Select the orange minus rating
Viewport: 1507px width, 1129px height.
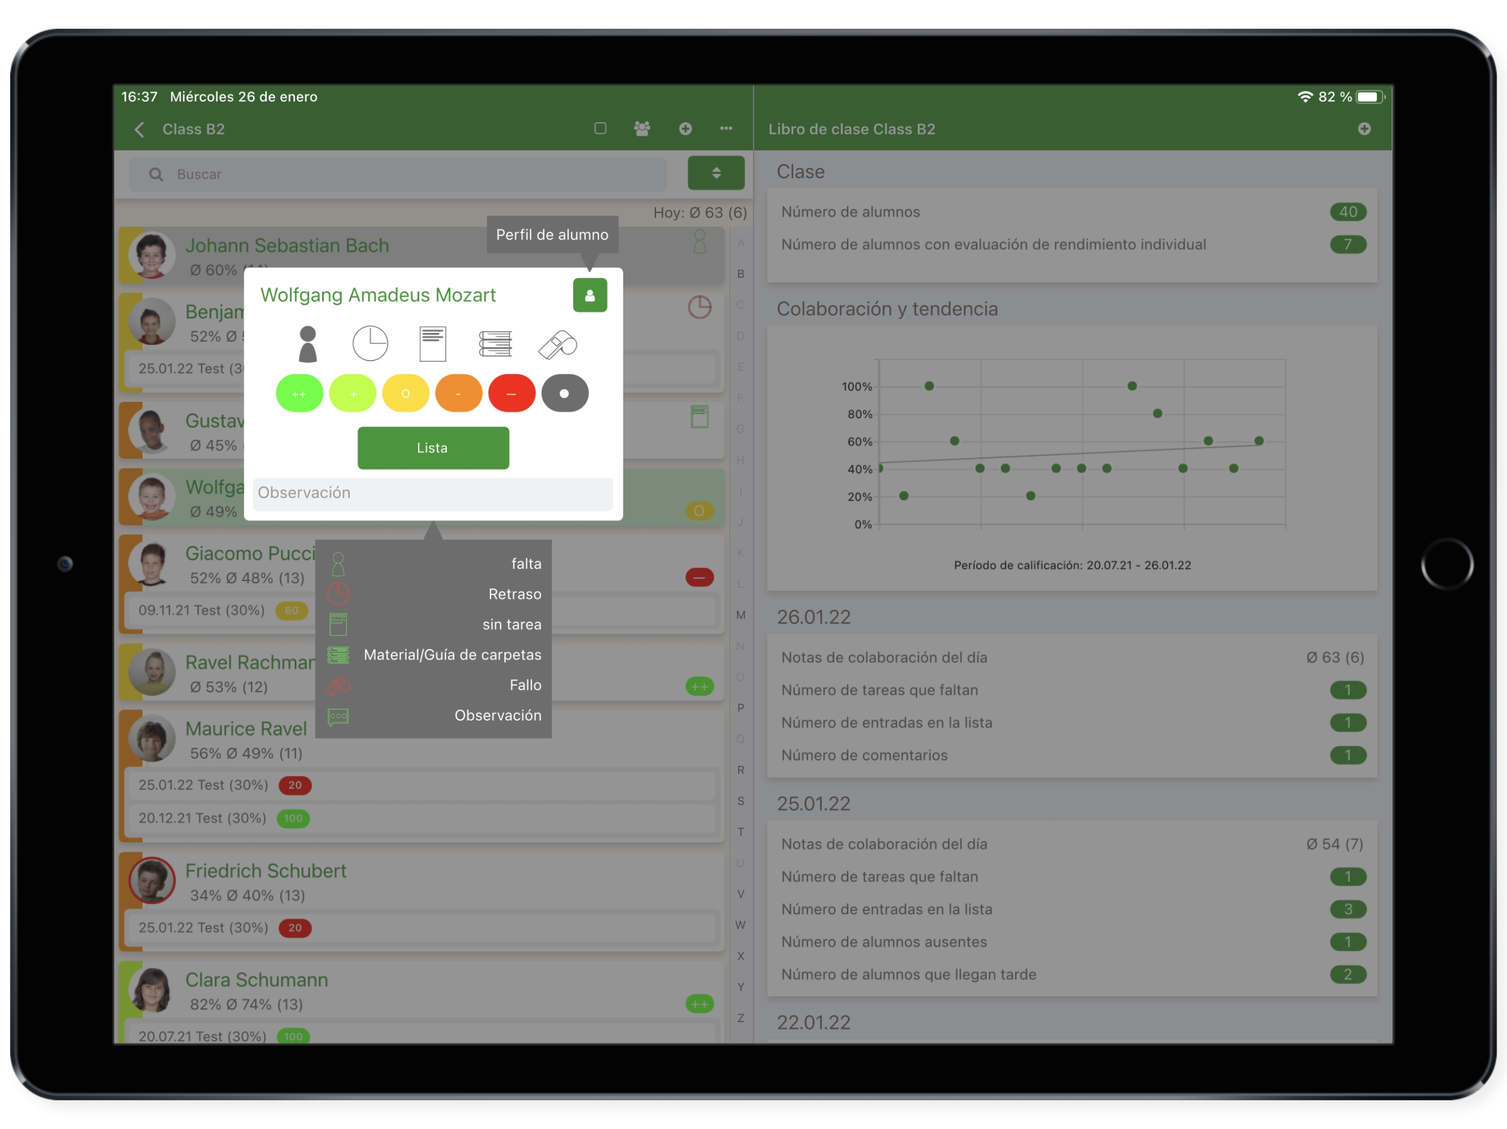tap(458, 394)
